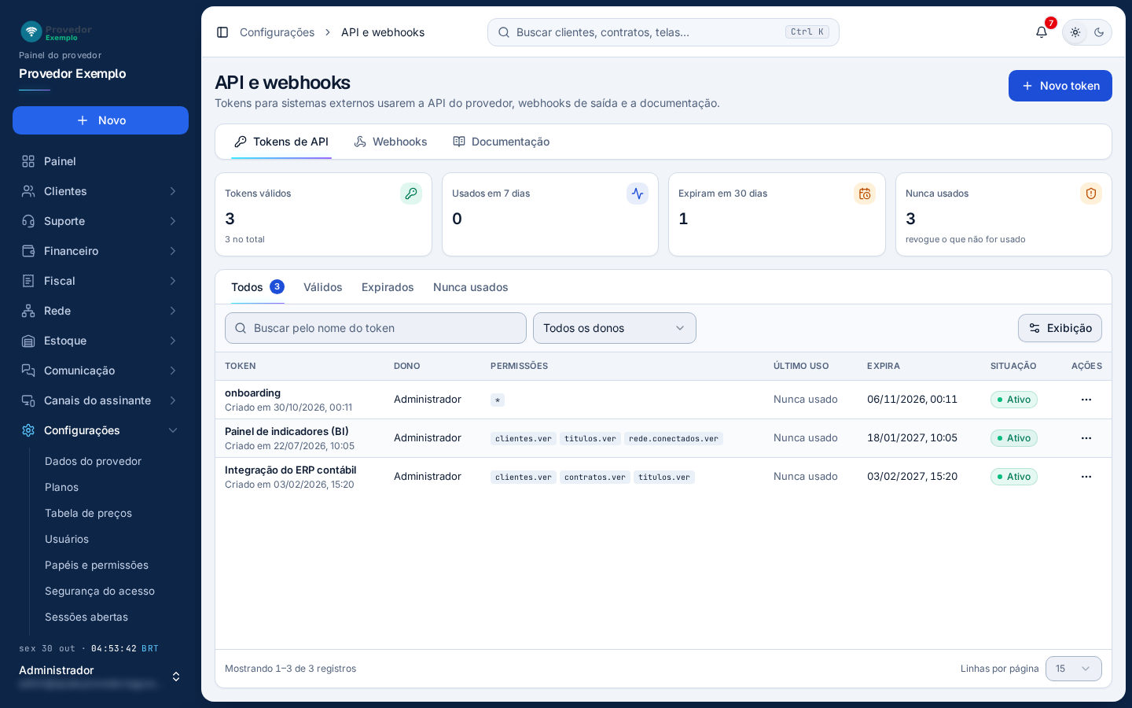Open actions menu for Integração do ERP contábil
Screen dimensions: 1132x708
tap(1086, 477)
